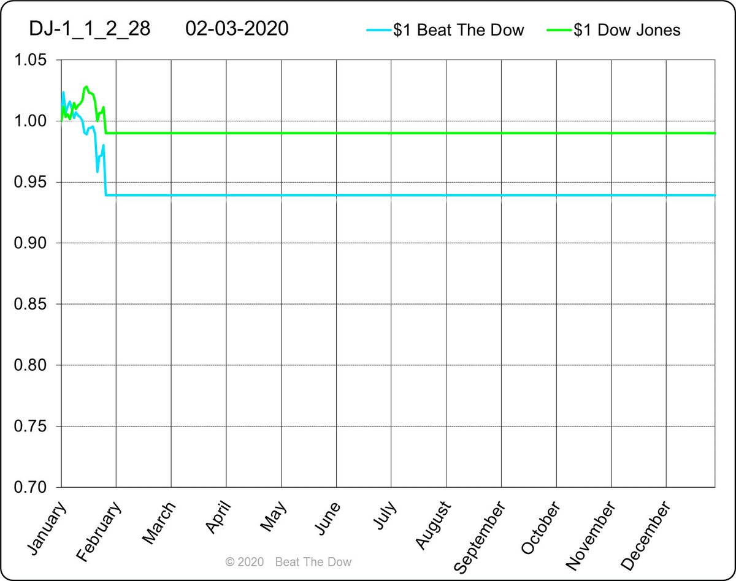Image resolution: width=736 pixels, height=581 pixels.
Task: Click the 0.70 y-axis label
Action: pyautogui.click(x=29, y=487)
